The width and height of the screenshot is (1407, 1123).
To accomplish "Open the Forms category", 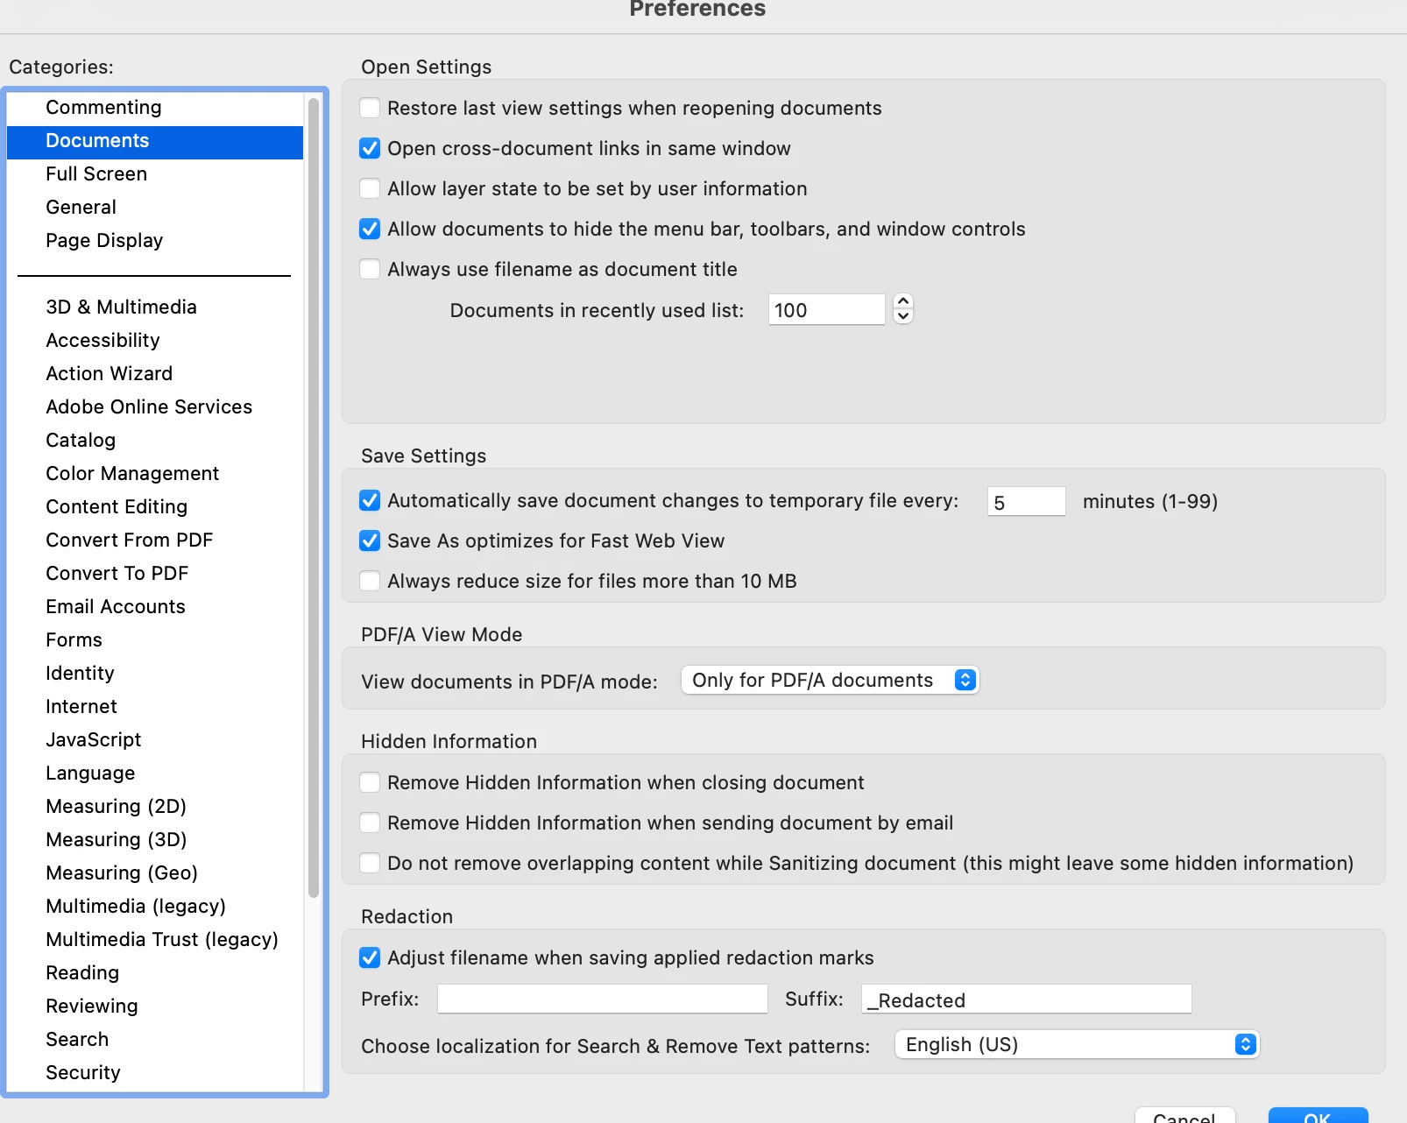I will click(155, 639).
